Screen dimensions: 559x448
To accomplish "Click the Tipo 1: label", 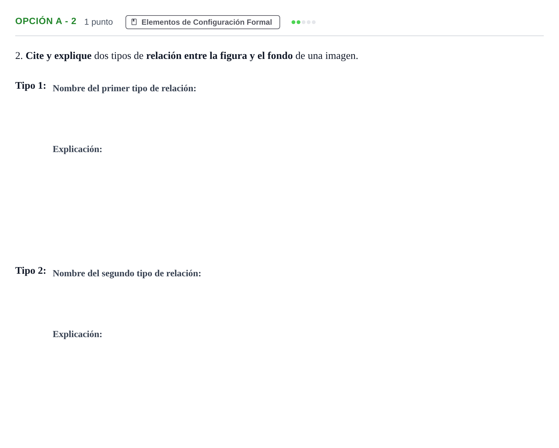I will [31, 86].
